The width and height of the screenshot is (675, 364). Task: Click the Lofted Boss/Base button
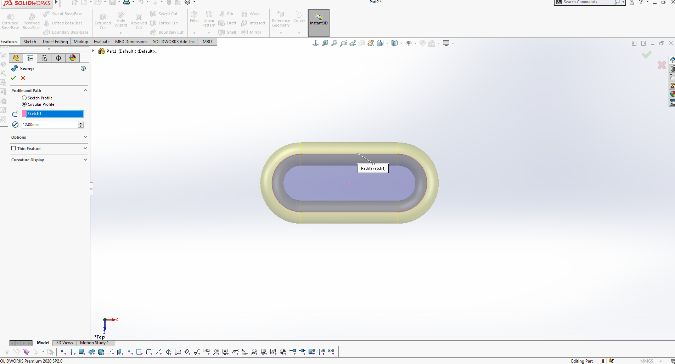click(x=63, y=23)
